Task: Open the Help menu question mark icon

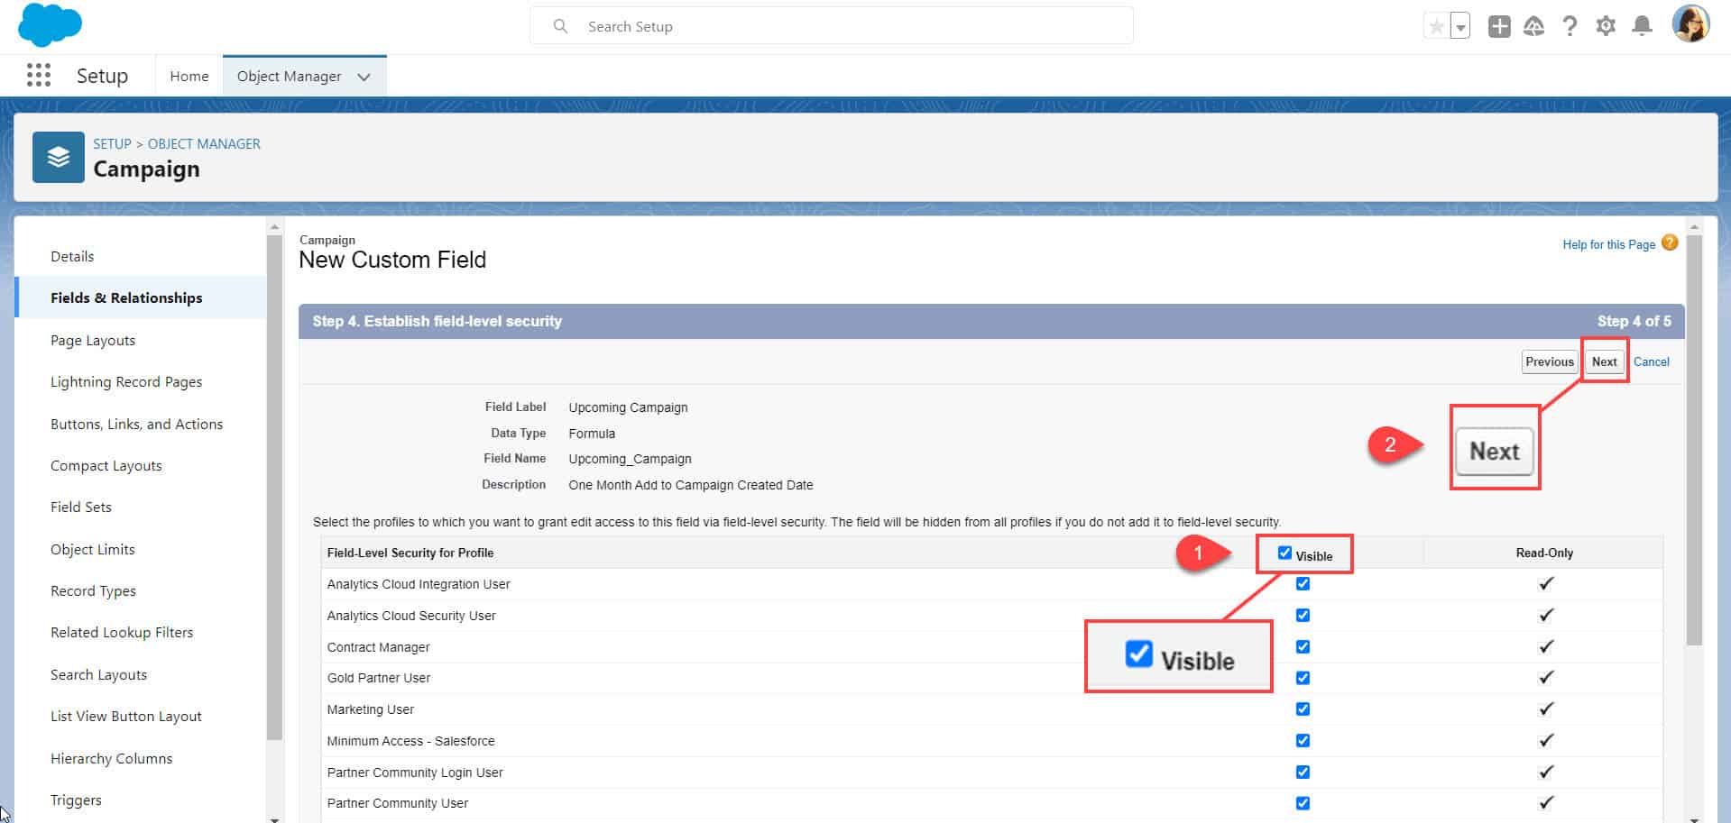Action: (x=1570, y=25)
